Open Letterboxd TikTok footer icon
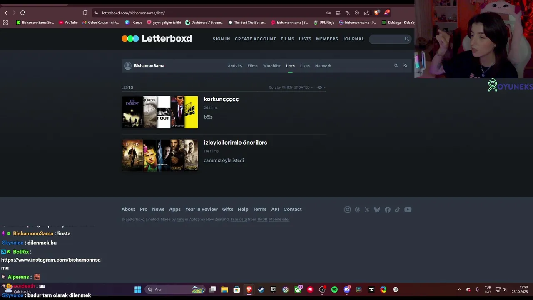 (397, 210)
